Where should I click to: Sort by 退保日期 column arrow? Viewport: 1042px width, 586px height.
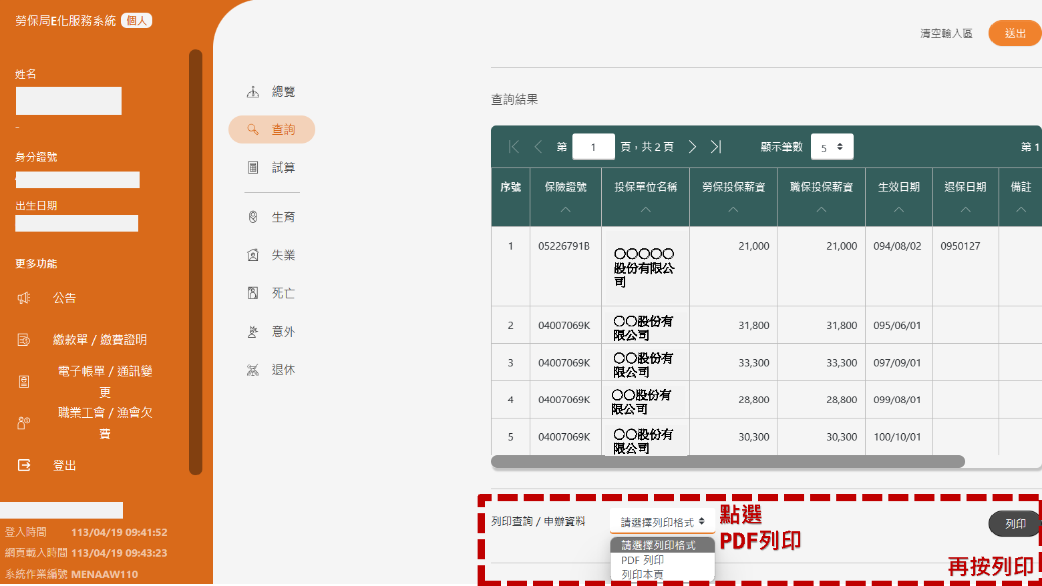966,210
